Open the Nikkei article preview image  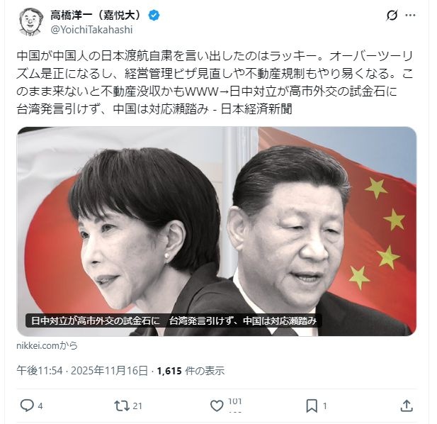[217, 231]
